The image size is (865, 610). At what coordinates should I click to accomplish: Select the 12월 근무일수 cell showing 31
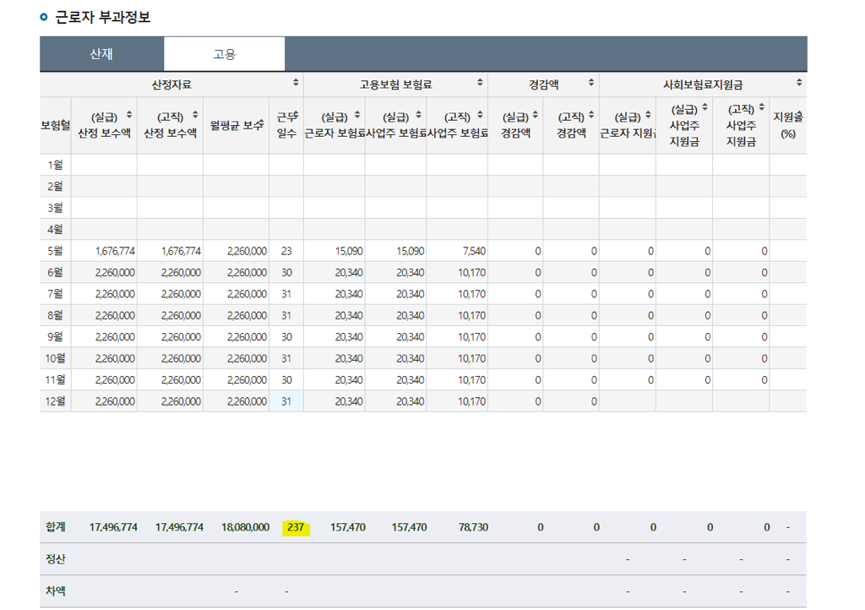(x=286, y=401)
